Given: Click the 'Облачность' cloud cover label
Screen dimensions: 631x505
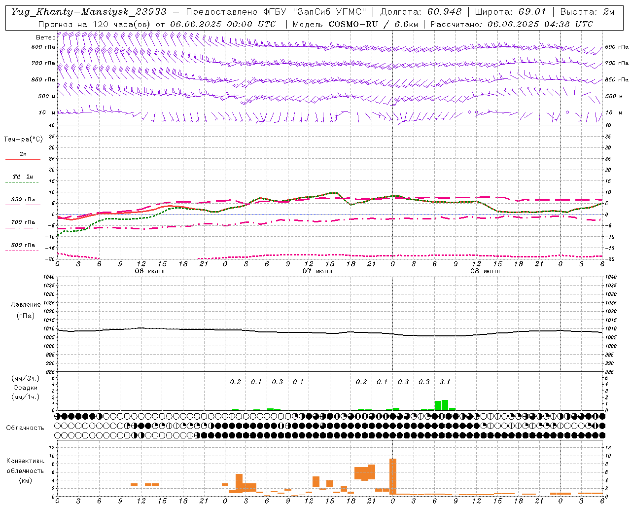Looking at the screenshot, I should [x=25, y=428].
